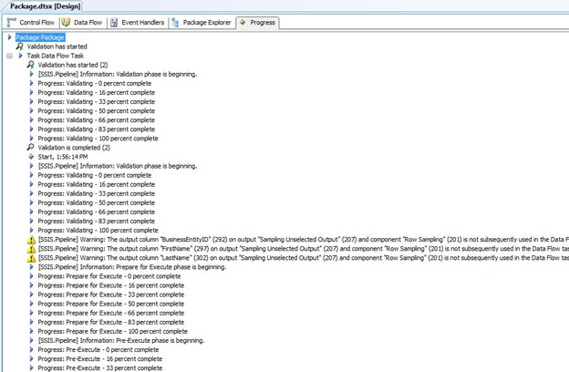Click arrow icon beside 'Pre-Execute phase is beginning'

[31, 340]
